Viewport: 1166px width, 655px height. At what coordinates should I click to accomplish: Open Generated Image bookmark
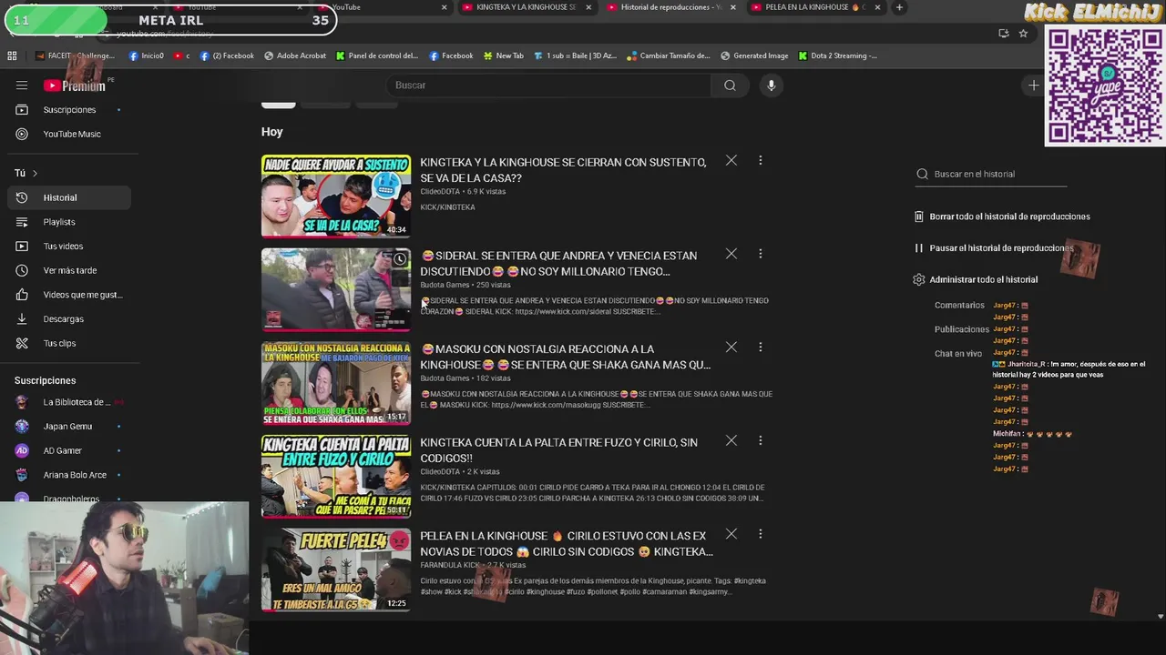coord(754,55)
